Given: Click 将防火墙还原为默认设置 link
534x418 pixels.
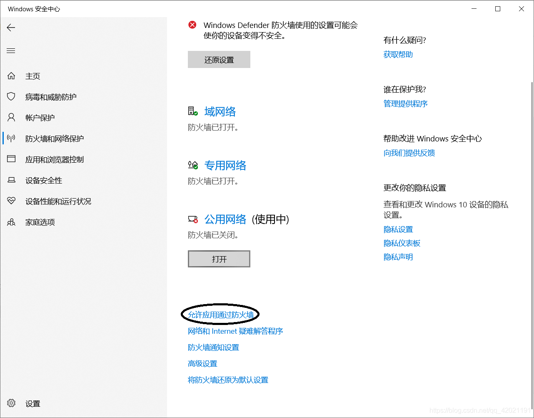Looking at the screenshot, I should coord(228,380).
